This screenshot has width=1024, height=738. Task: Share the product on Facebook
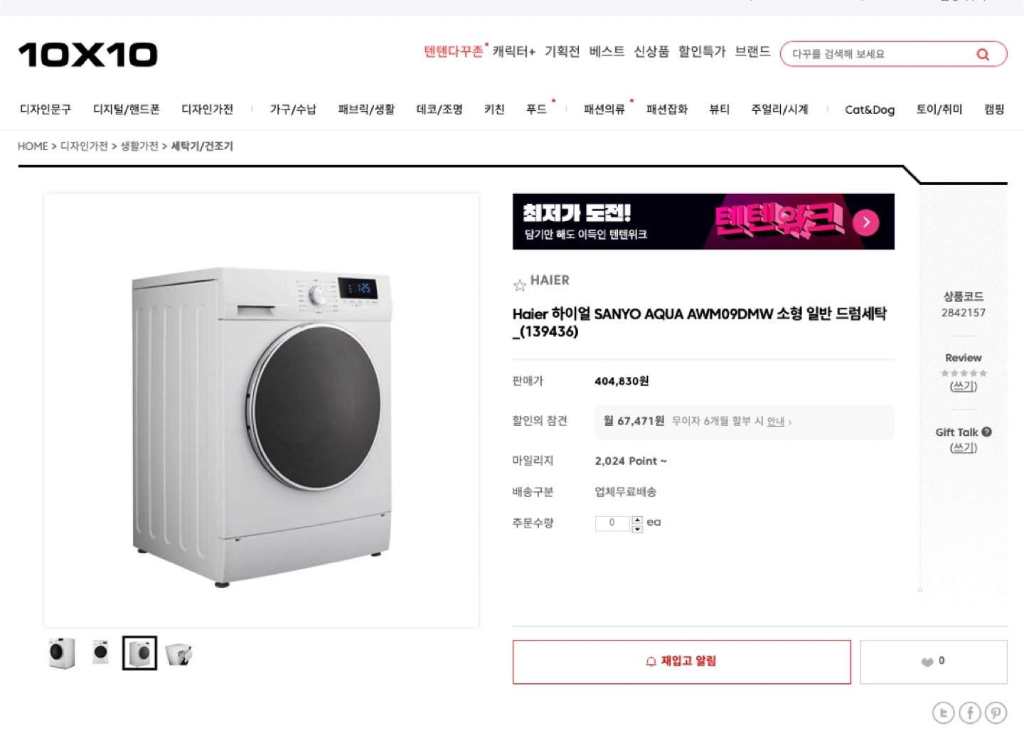point(969,712)
